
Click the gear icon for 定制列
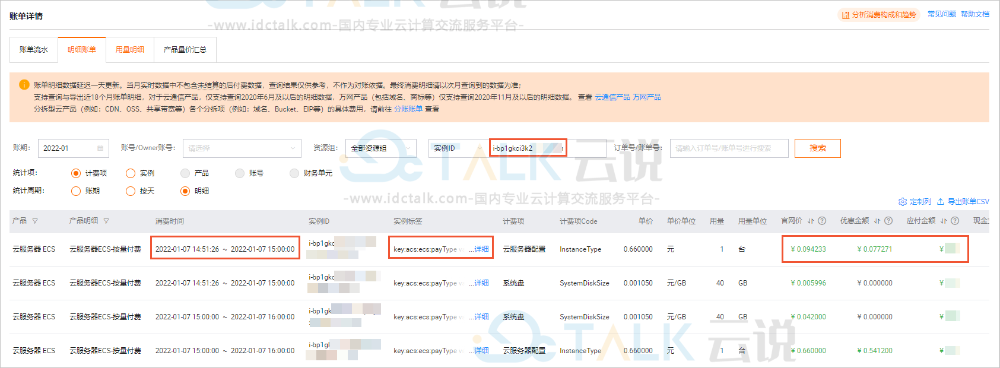[903, 202]
